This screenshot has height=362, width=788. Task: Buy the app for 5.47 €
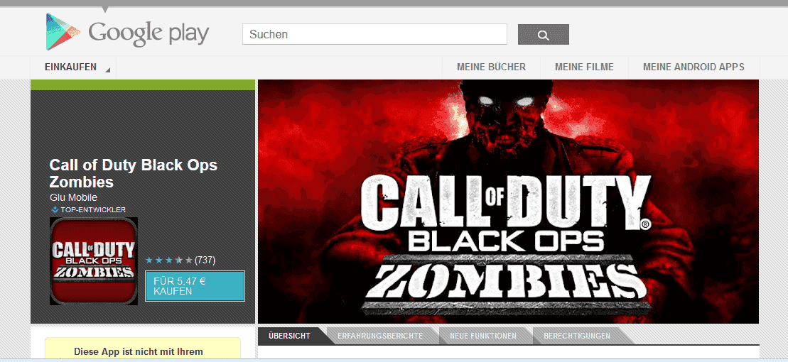(195, 286)
